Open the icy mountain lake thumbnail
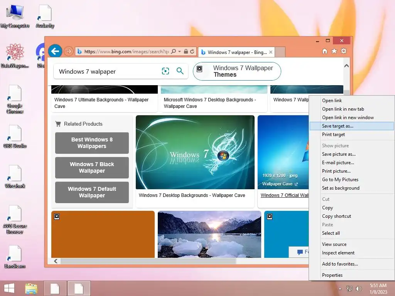This screenshot has height=296, width=395. [209, 234]
